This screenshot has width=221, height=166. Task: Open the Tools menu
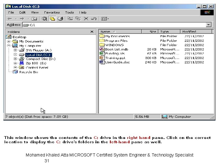click(69, 12)
